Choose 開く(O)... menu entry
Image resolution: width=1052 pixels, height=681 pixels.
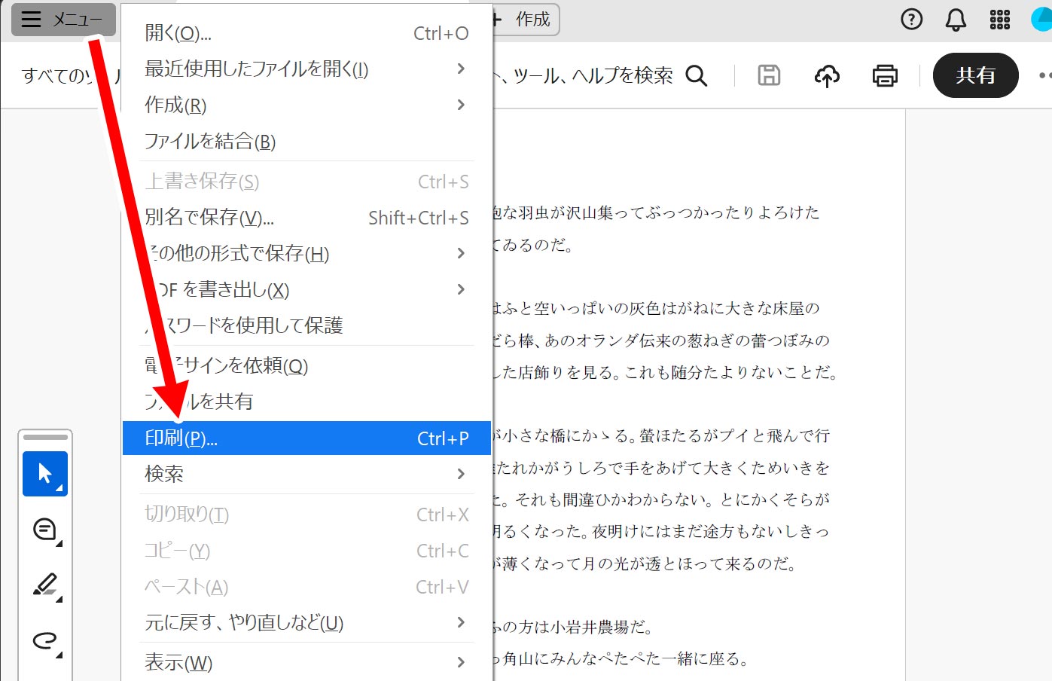[x=178, y=33]
